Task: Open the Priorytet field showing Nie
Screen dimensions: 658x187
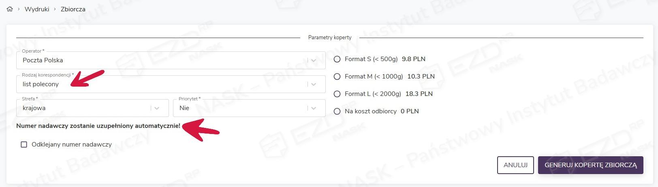Action: click(239, 108)
